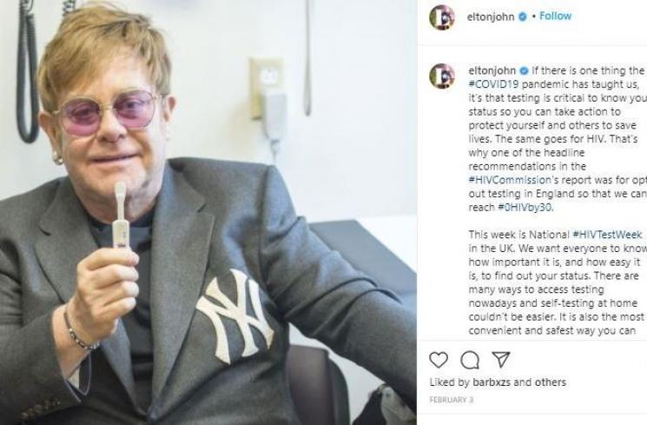Image resolution: width=647 pixels, height=425 pixels.
Task: Open the #0HIVby30 hashtag
Action: pos(525,207)
